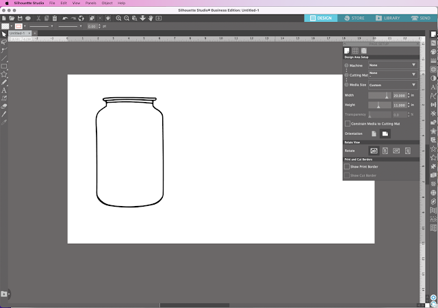Open the Panels menu
Viewport: 438px width, 308px height.
coord(90,3)
